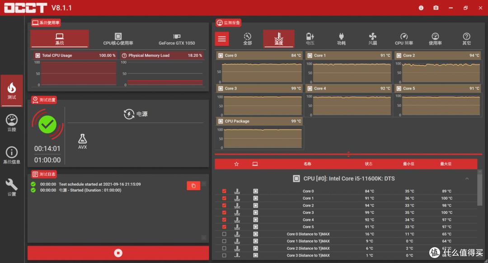Screen dimensions: 488x263
Task: Uncheck the Core 4 graph checkbox
Action: pyautogui.click(x=224, y=220)
